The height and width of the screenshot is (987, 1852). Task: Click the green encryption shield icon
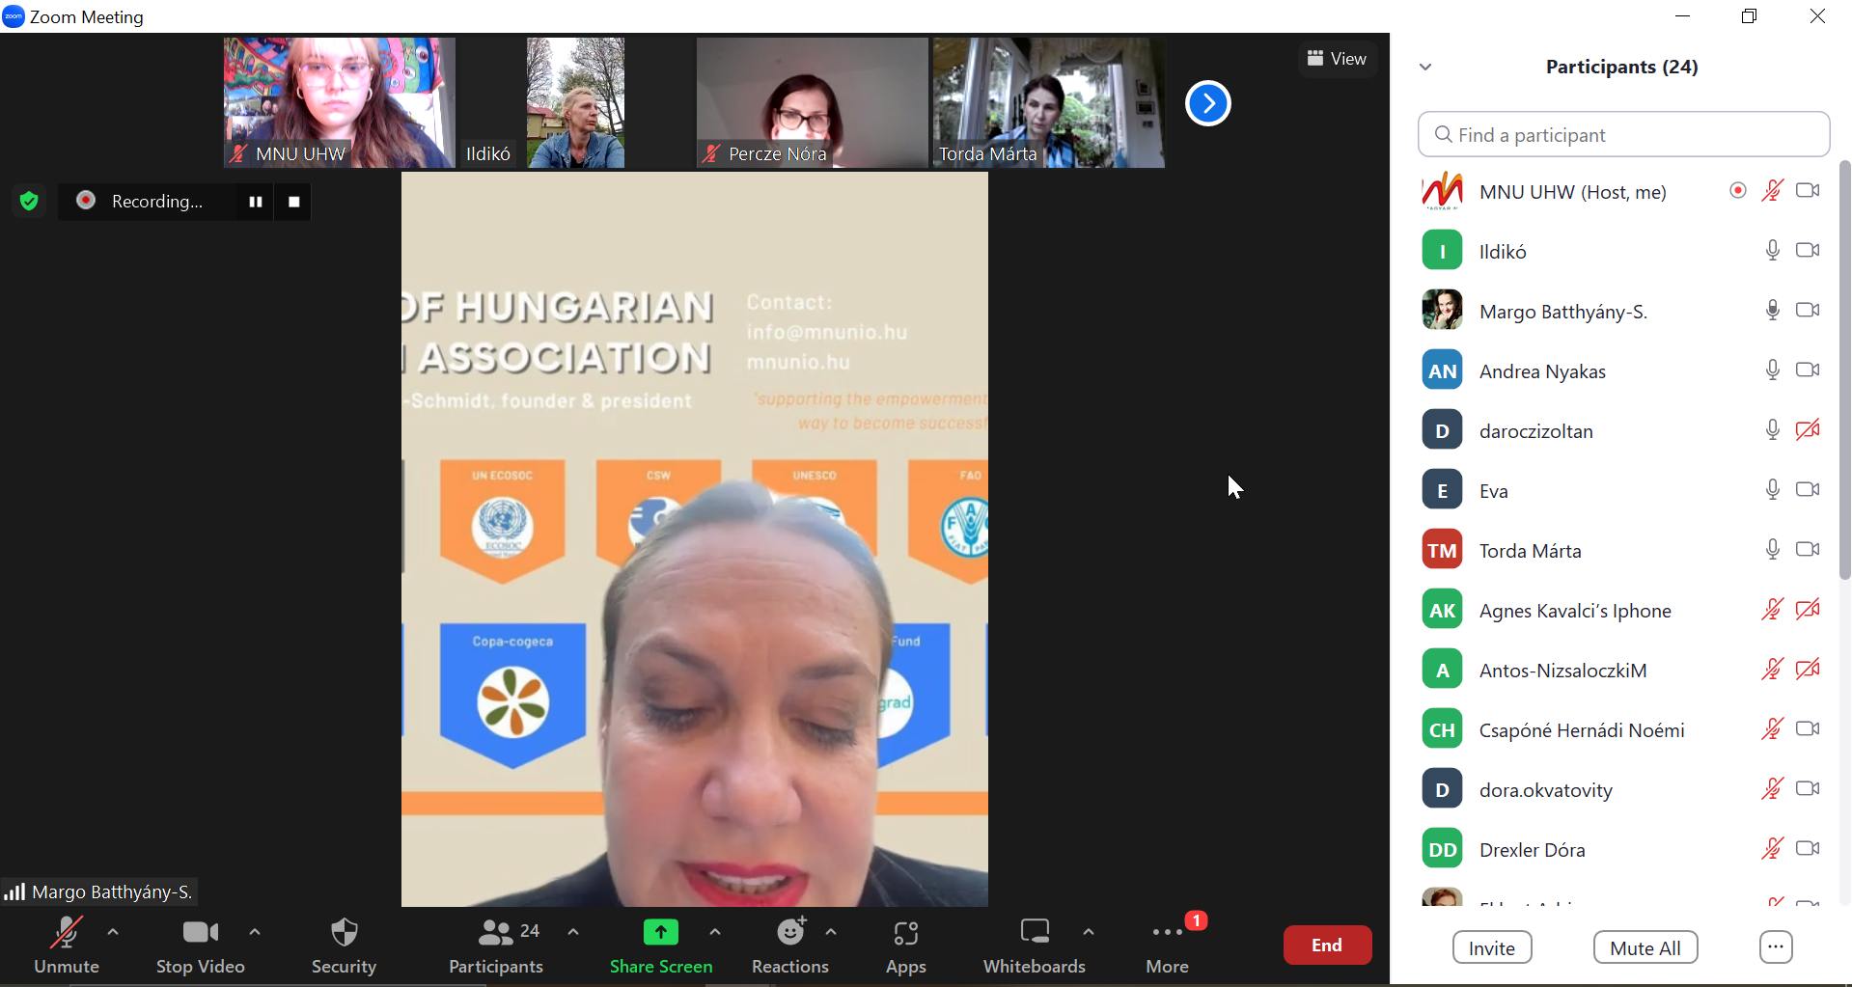pos(29,201)
